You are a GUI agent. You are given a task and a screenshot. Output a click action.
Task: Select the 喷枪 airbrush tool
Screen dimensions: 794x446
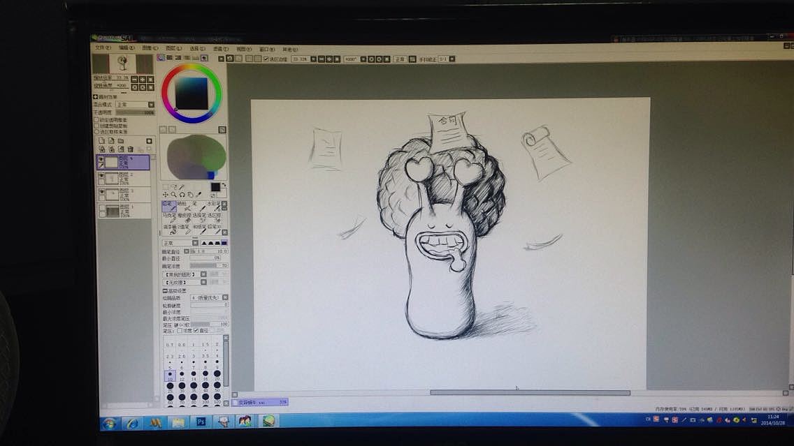[184, 206]
